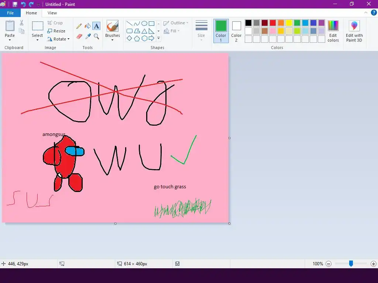Viewport: 378px width, 283px height.
Task: Click the canvas bottom-right resize handle
Action: pyautogui.click(x=229, y=223)
